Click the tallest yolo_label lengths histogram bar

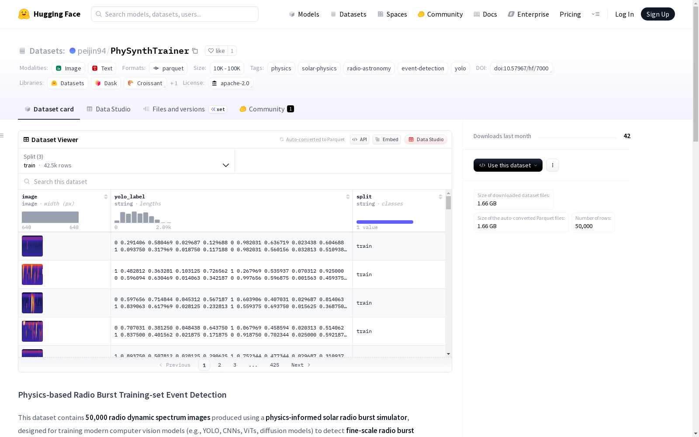(134, 217)
